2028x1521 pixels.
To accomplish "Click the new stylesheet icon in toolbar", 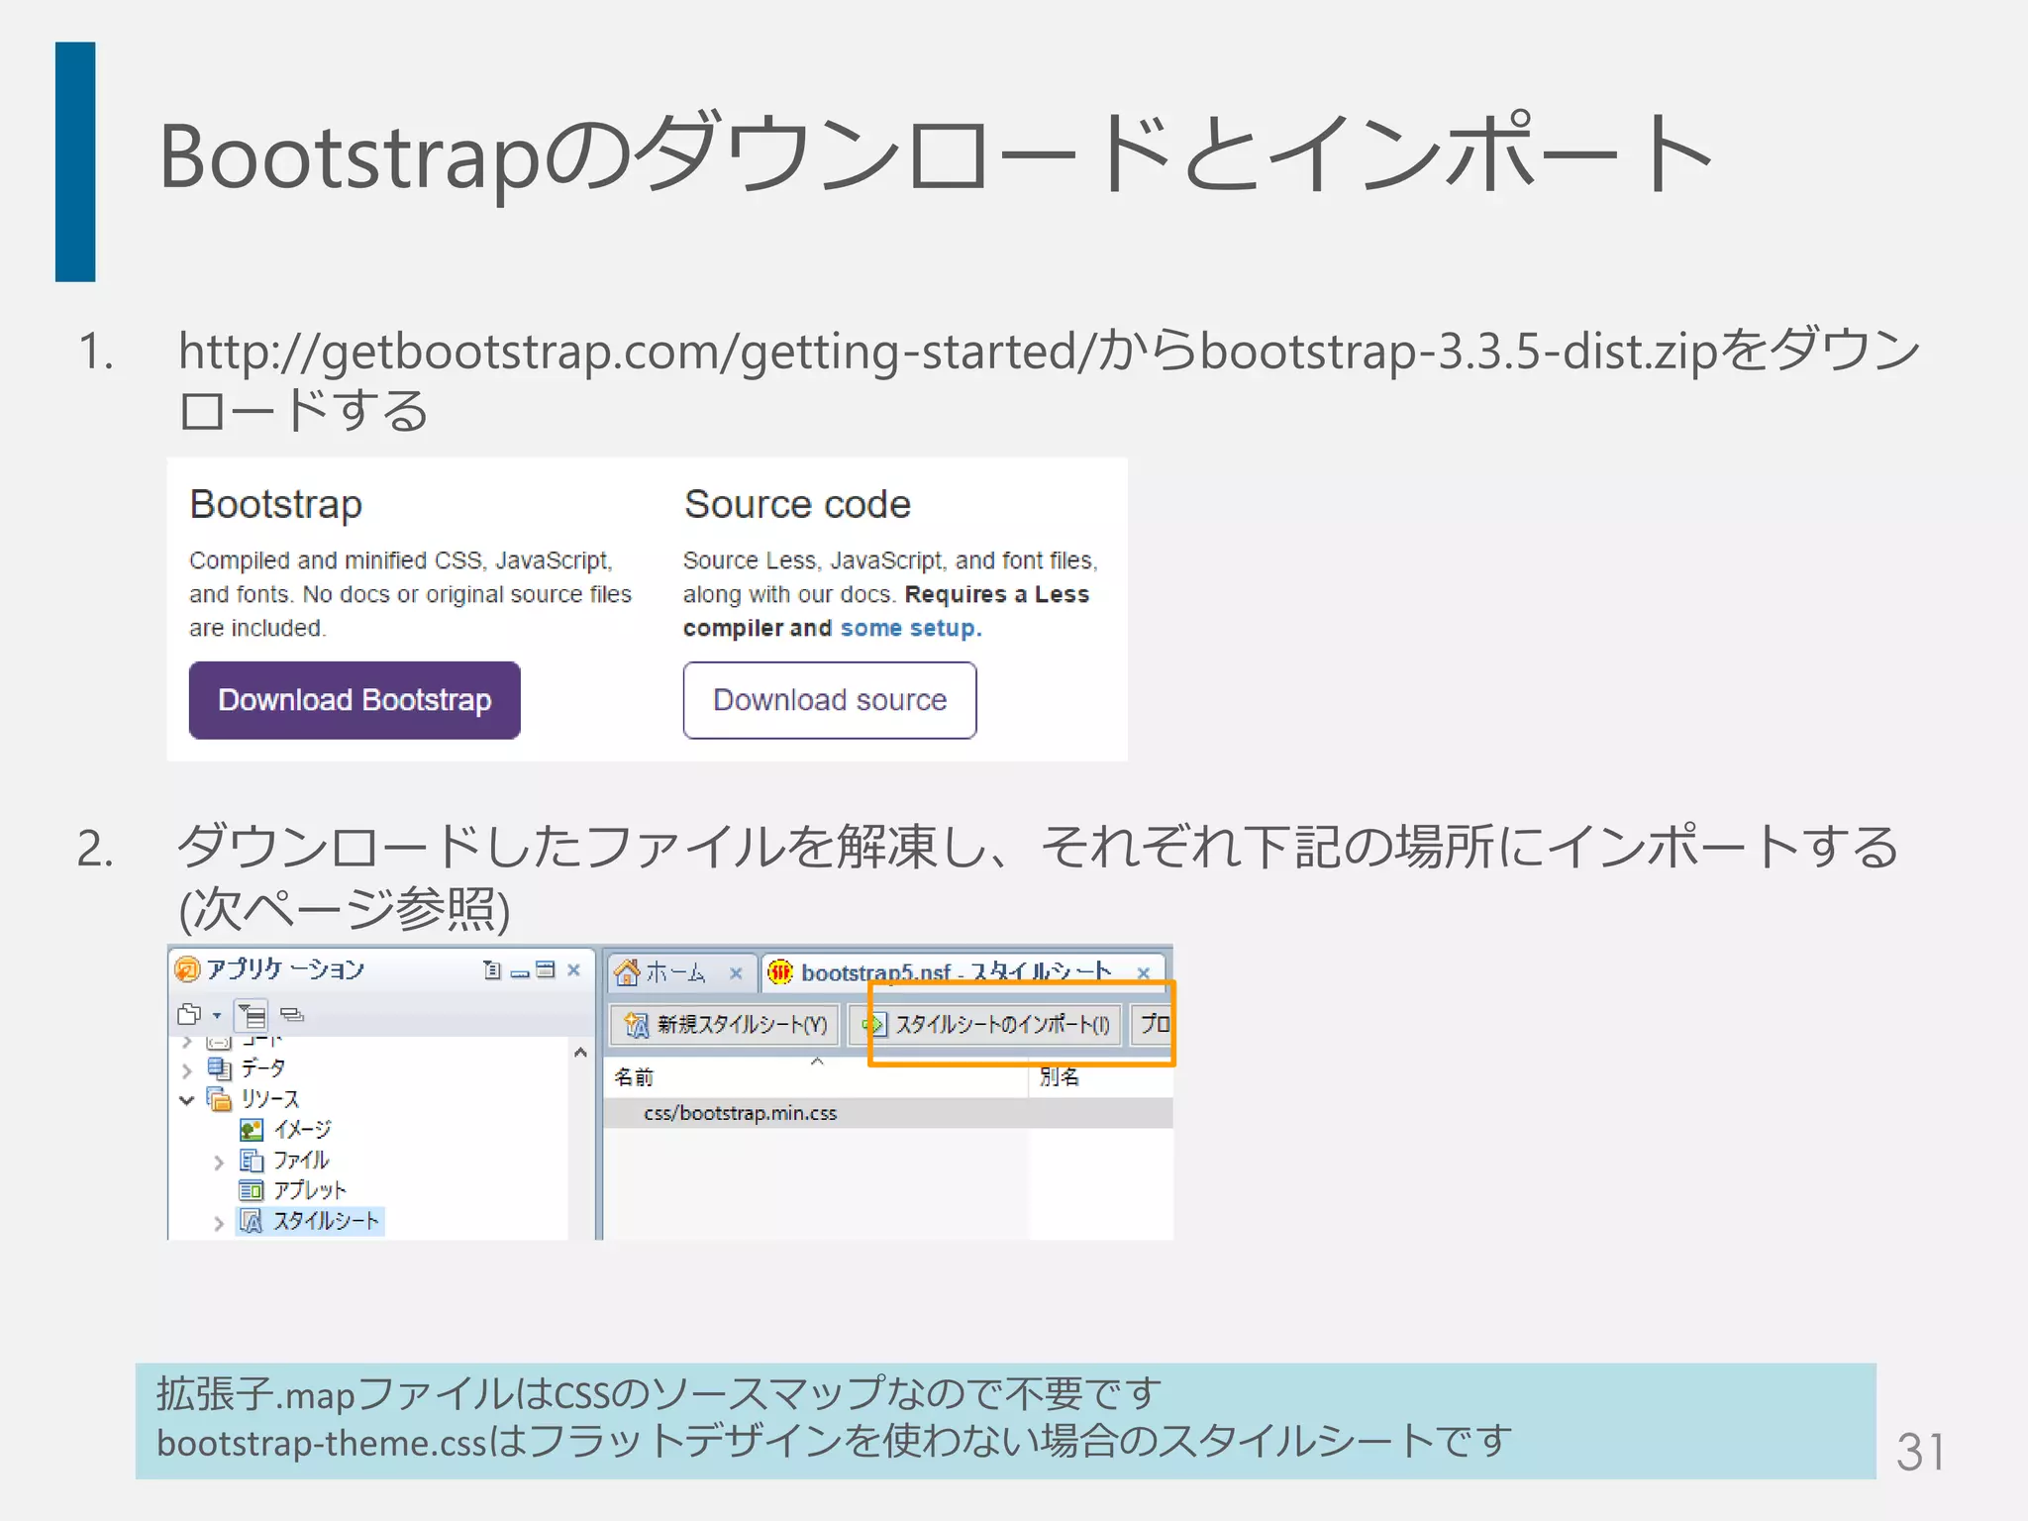I will coord(637,1024).
